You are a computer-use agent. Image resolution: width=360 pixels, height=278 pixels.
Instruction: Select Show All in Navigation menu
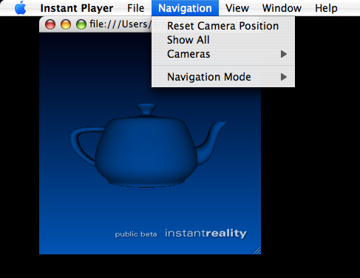(223, 40)
